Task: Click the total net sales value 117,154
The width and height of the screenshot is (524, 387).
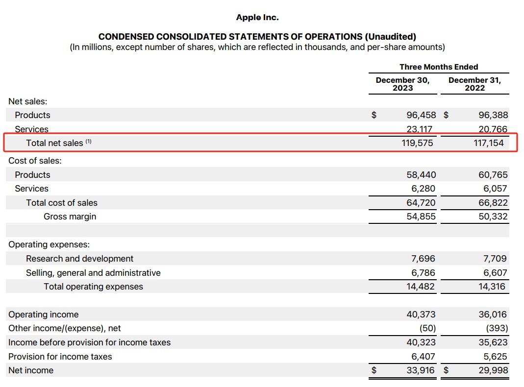Action: pos(489,143)
